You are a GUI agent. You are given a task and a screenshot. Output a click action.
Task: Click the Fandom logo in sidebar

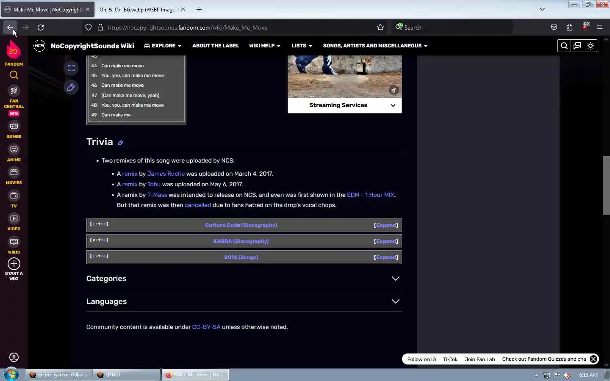[14, 50]
